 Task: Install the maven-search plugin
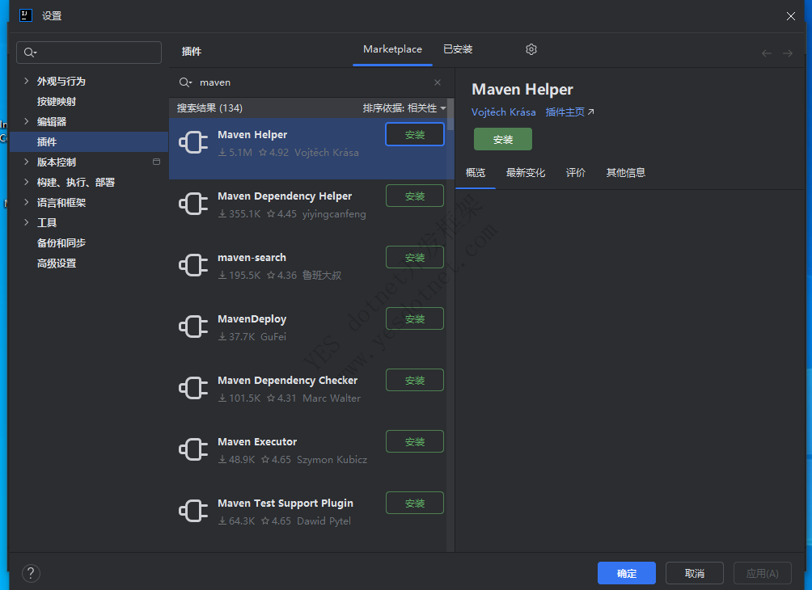(415, 257)
